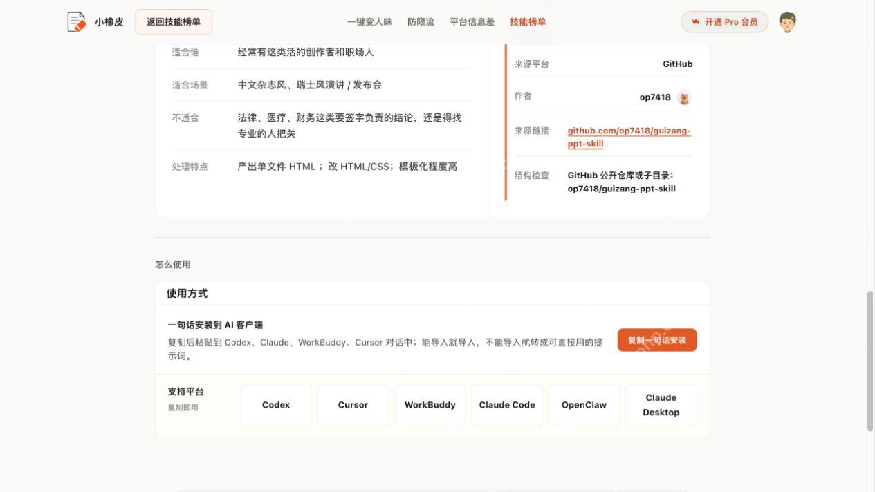Screen dimensions: 875x492
Task: Click the 不适合 description about 法律、医疗、财务
Action: pos(349,126)
